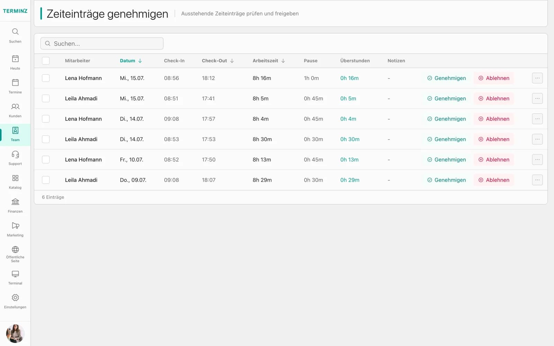
Task: Open Öffentliche Seite globe icon
Action: coord(15,249)
